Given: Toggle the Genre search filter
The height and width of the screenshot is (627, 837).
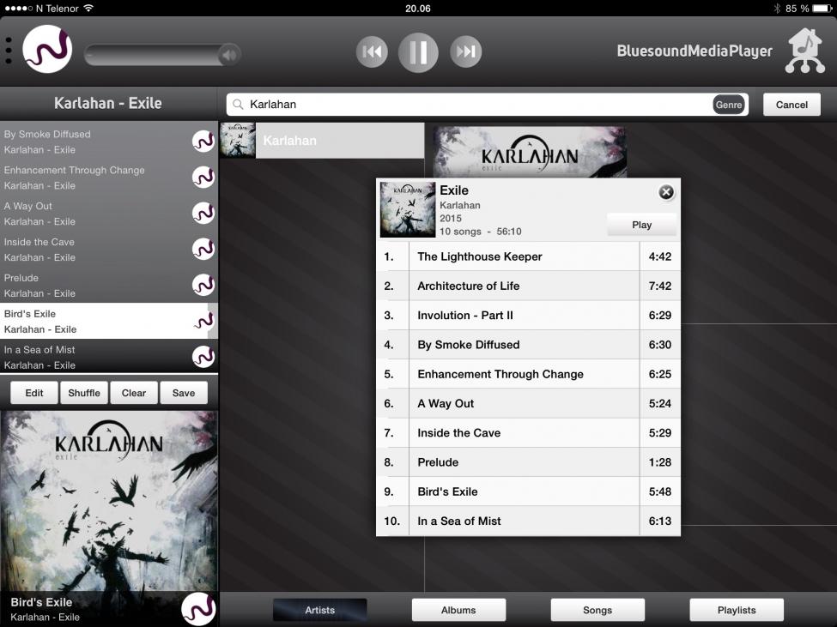Looking at the screenshot, I should click(729, 105).
